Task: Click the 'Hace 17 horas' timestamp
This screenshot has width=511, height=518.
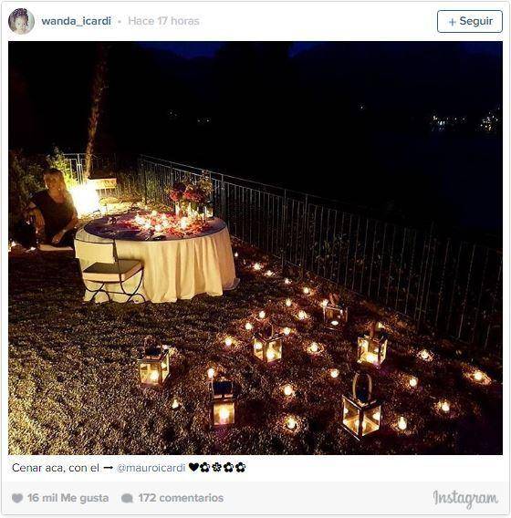Action: tap(163, 21)
